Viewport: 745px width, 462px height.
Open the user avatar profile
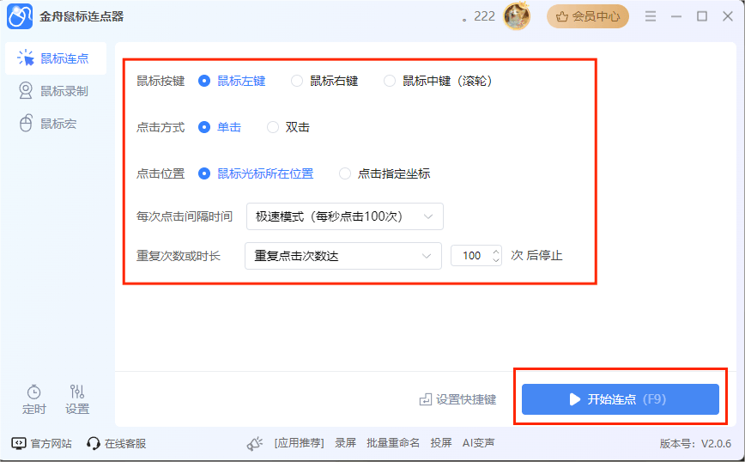pos(517,16)
